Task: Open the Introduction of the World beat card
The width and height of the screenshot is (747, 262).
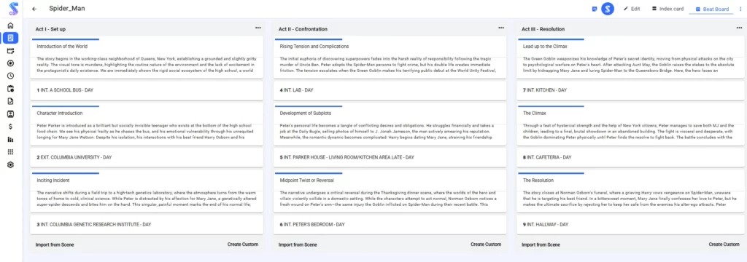Action: click(146, 58)
